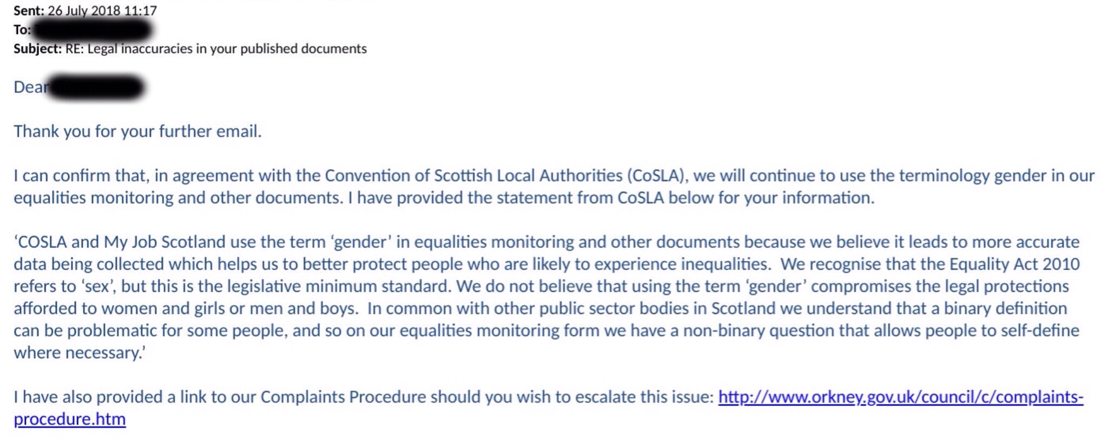Image resolution: width=1108 pixels, height=441 pixels.
Task: Click the bold 'To:' header label
Action: coord(22,30)
